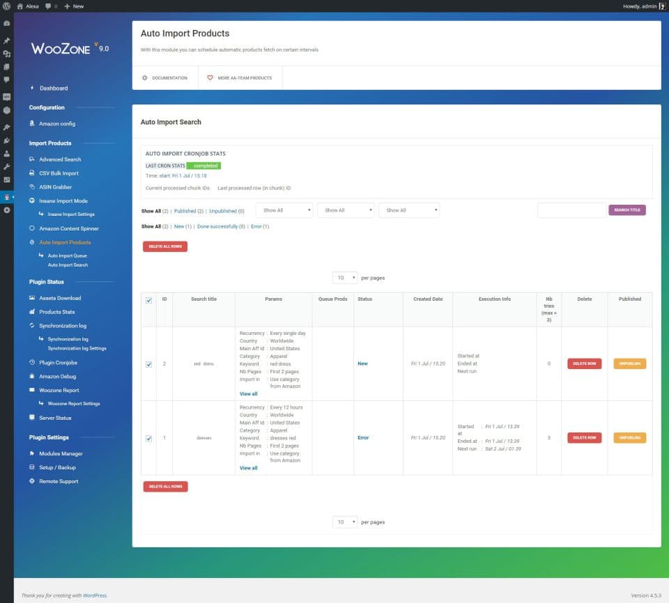
Task: Click the WordPress logo in admin bar
Action: click(6, 6)
